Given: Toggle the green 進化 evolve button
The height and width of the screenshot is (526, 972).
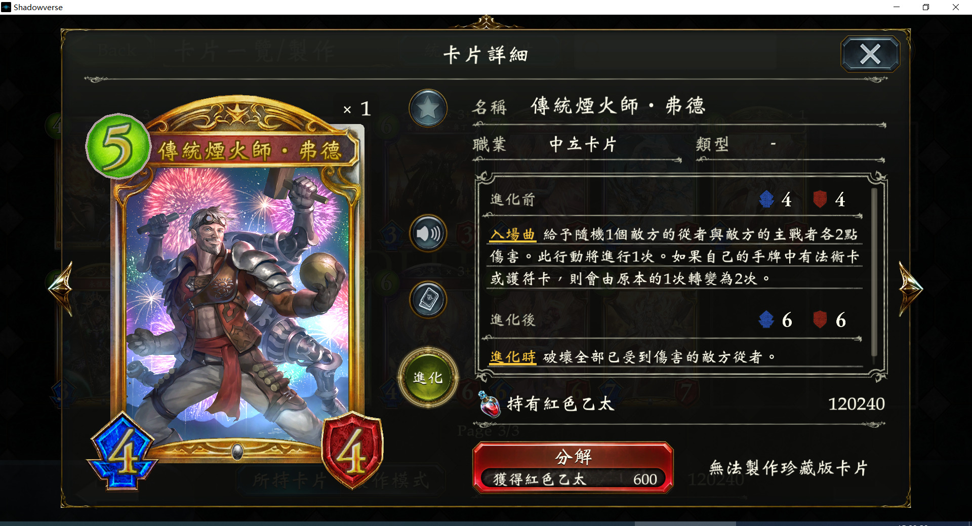Looking at the screenshot, I should [x=428, y=378].
